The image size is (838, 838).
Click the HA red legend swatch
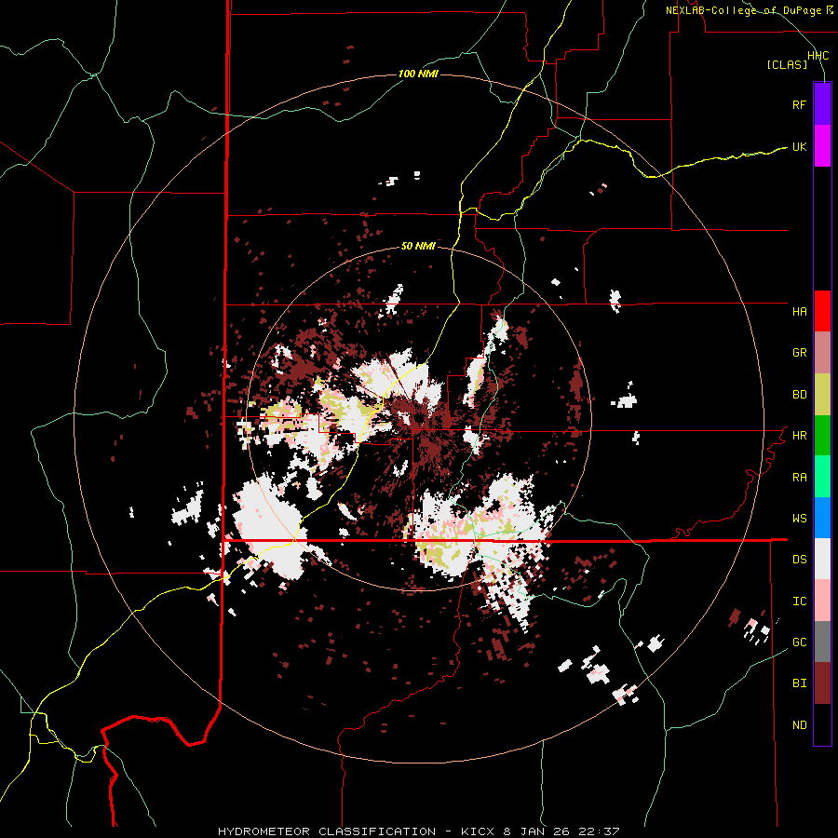pos(822,311)
